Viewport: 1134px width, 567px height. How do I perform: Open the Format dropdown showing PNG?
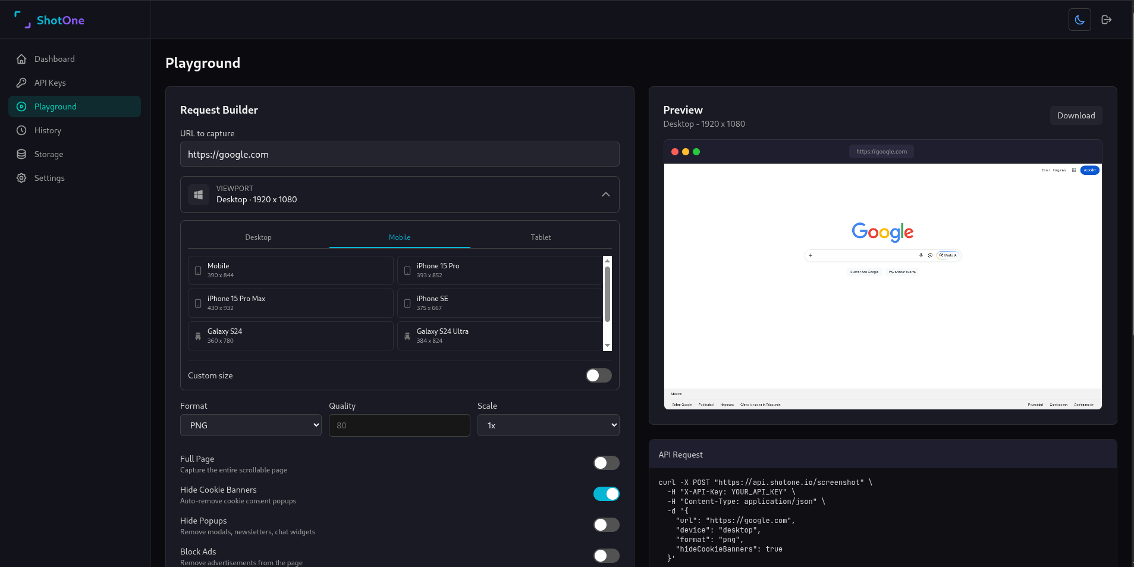pyautogui.click(x=250, y=425)
